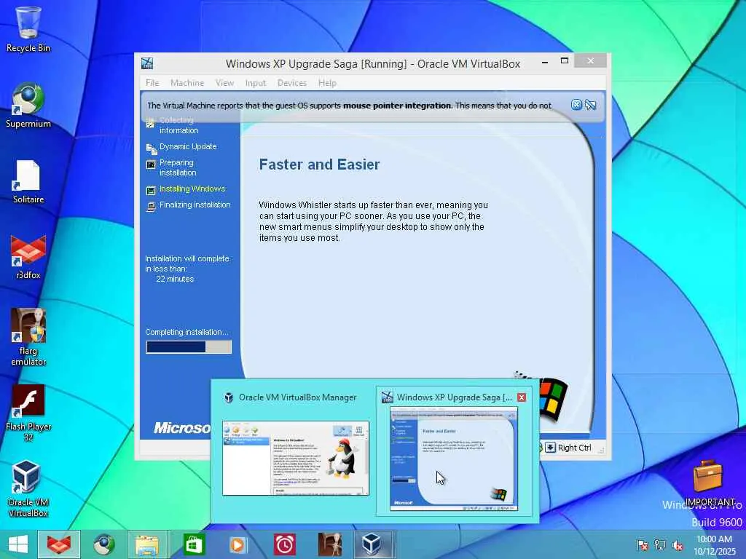Click the don't show notification again icon
746x559 pixels.
coord(590,105)
